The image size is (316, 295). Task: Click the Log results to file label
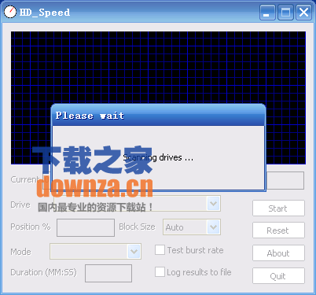click(199, 272)
